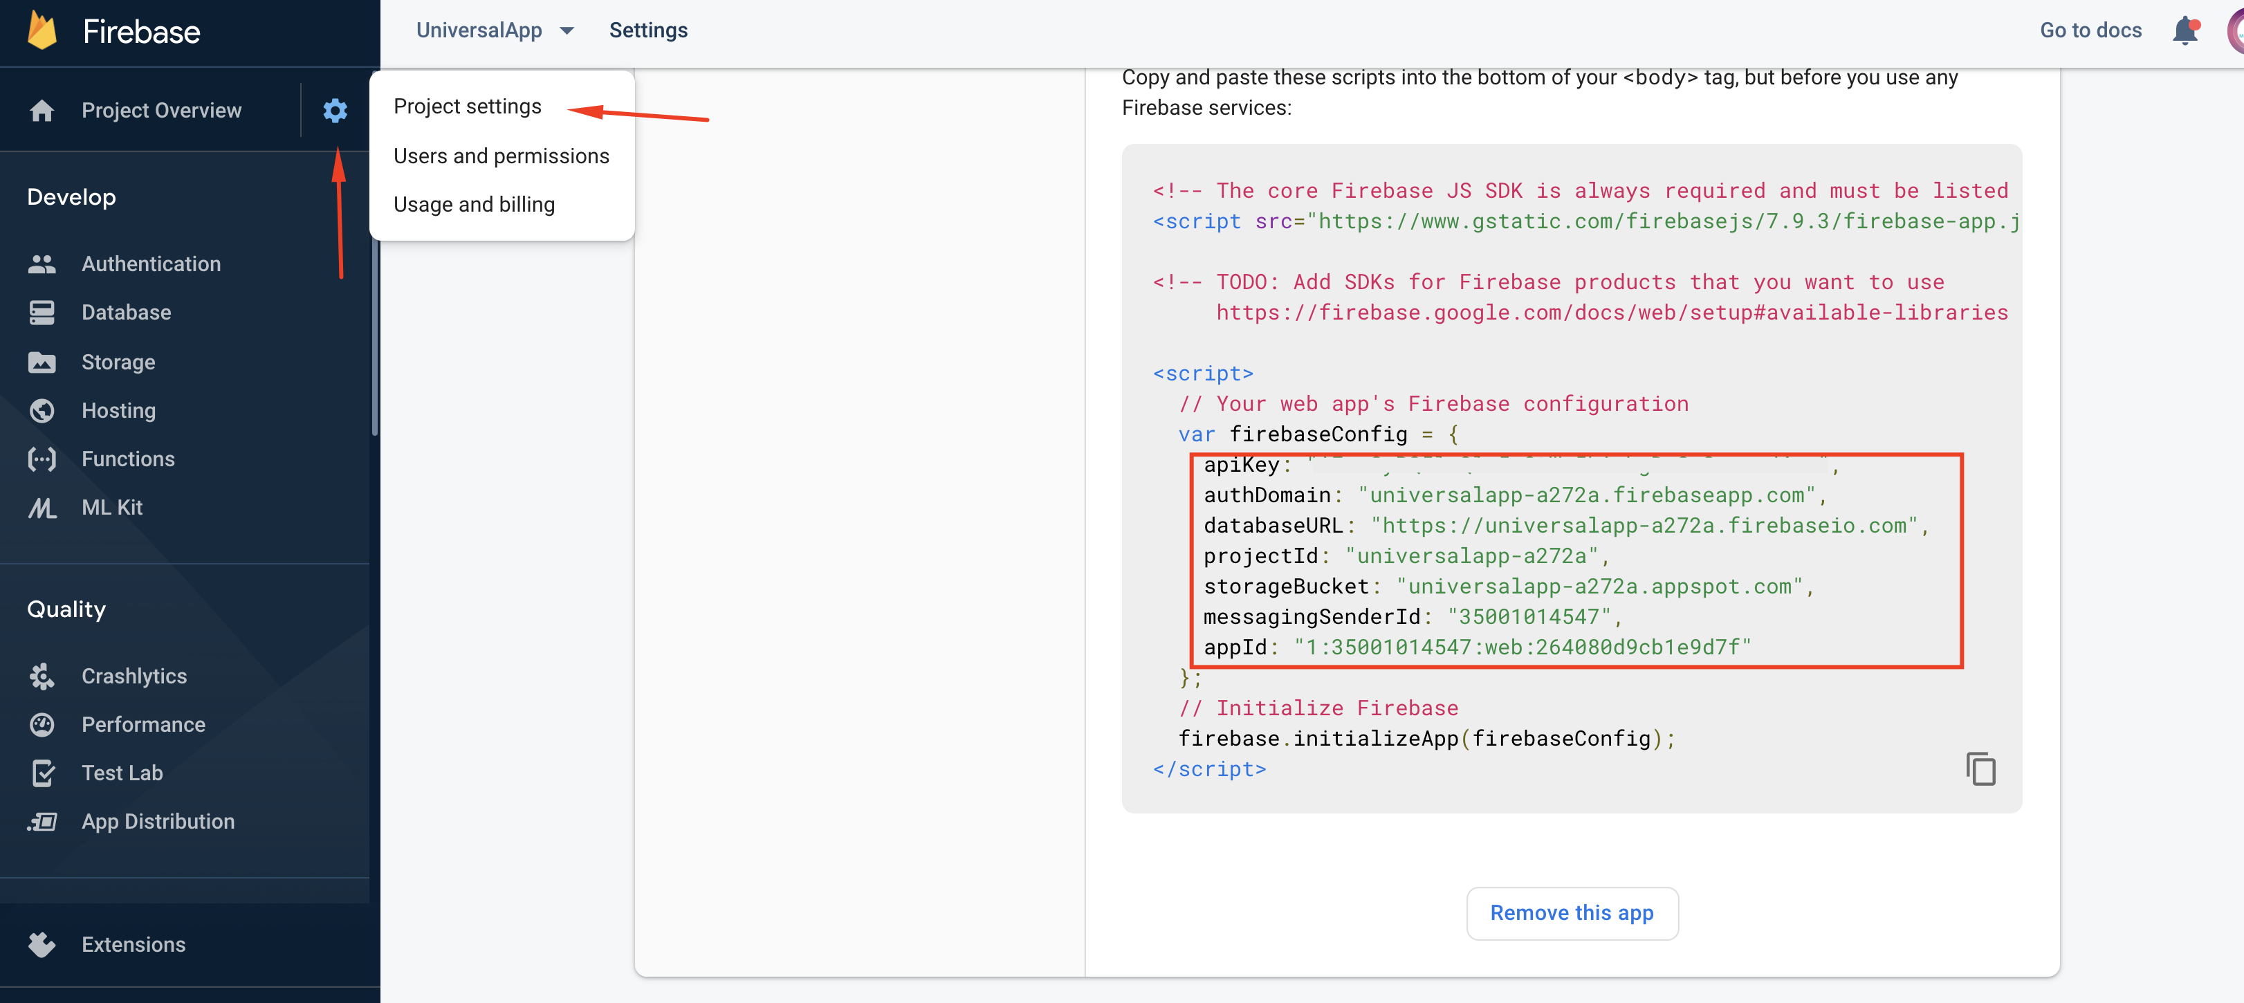Click the Crashlytics icon
Image resolution: width=2244 pixels, height=1003 pixels.
(x=42, y=677)
